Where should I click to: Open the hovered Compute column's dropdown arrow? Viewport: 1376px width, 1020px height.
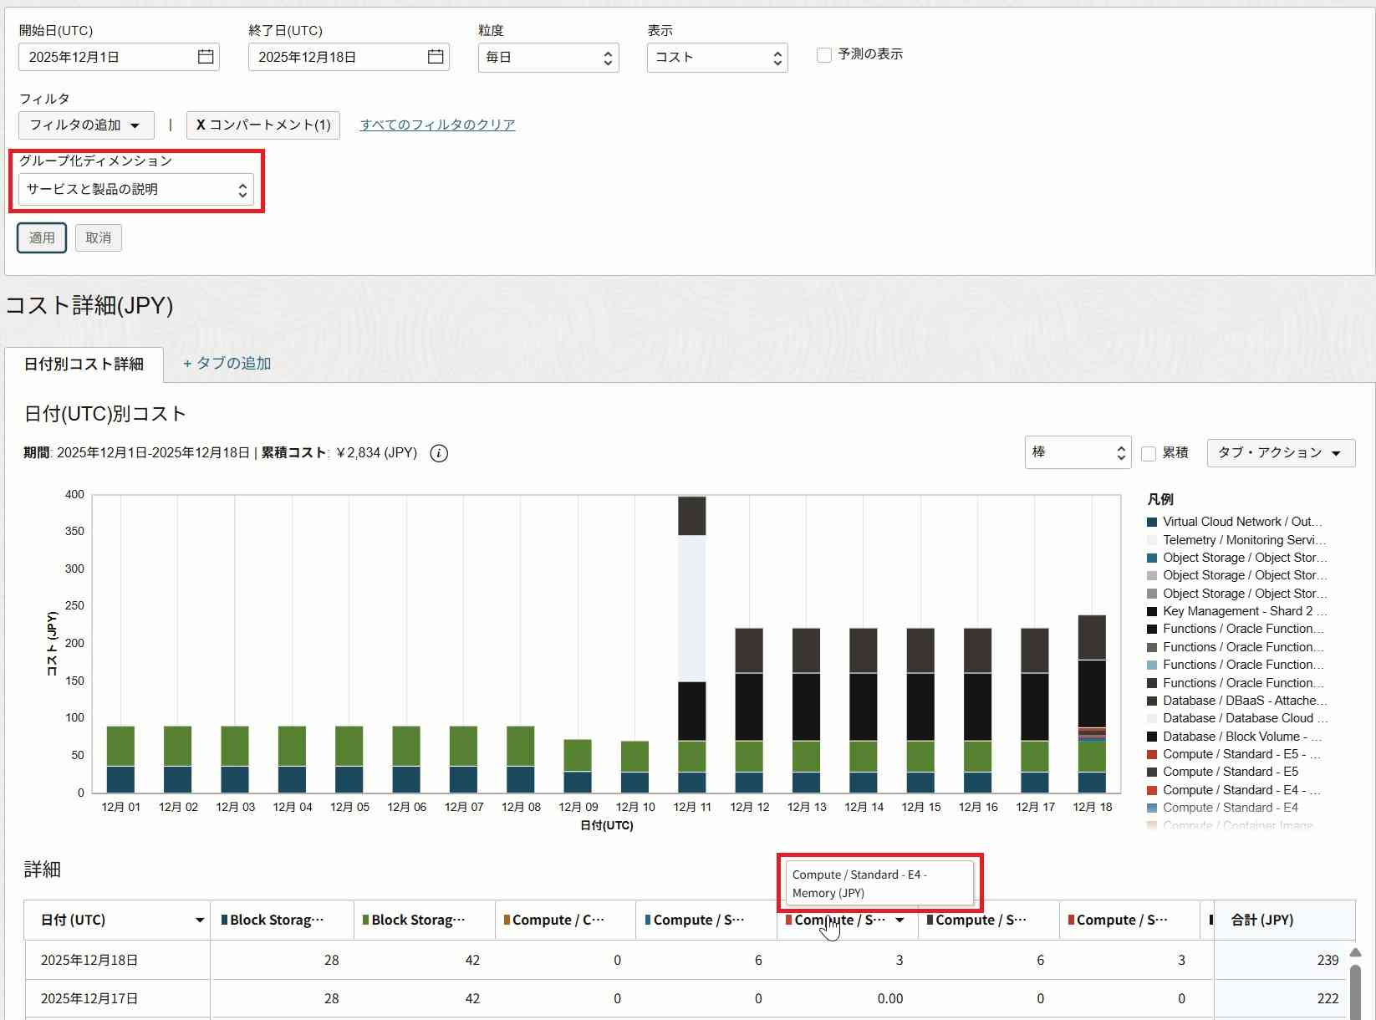899,921
